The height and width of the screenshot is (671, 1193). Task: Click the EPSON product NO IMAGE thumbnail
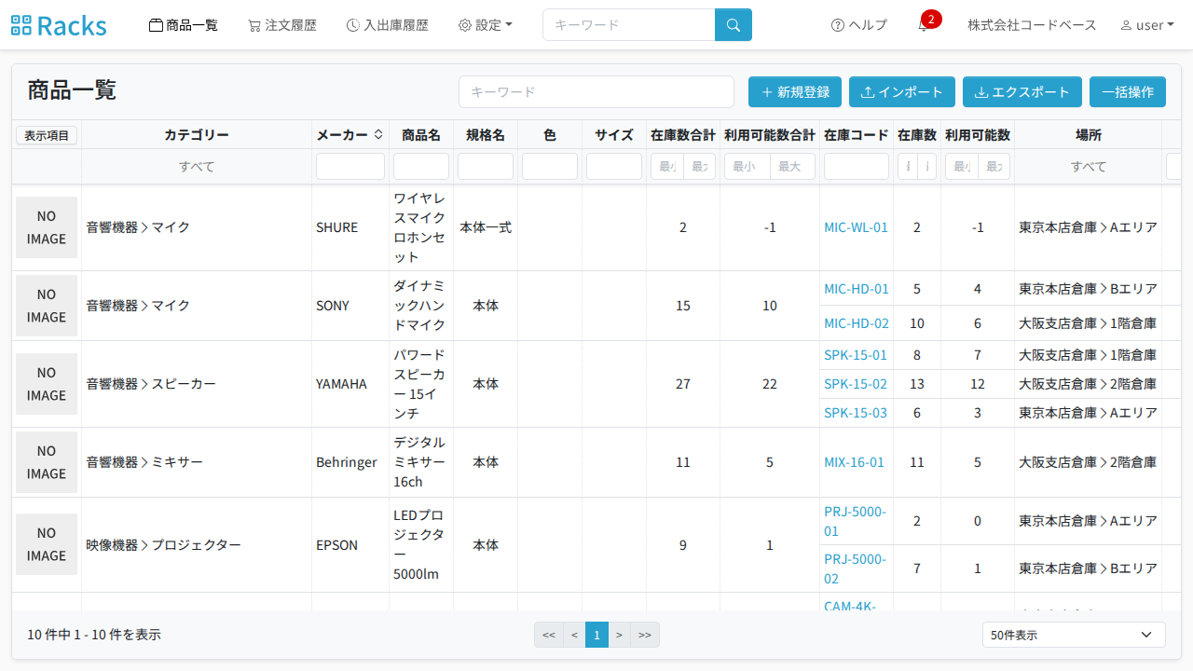47,544
